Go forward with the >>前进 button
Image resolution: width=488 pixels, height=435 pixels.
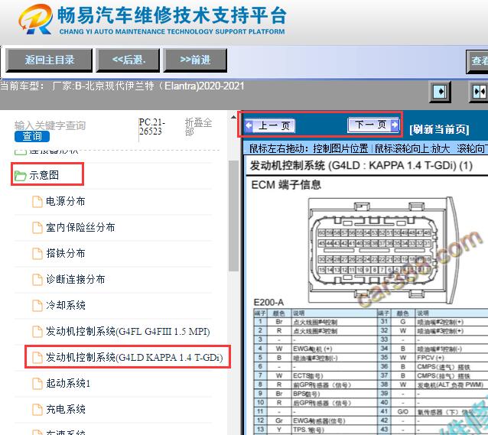pyautogui.click(x=195, y=60)
